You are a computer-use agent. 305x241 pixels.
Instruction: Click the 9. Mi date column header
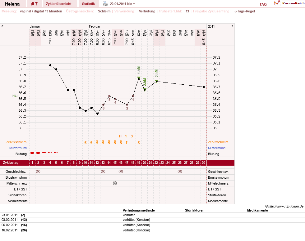point(139,33)
